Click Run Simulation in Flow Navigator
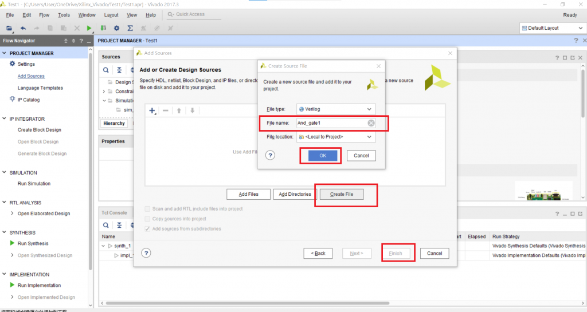The width and height of the screenshot is (587, 312). click(34, 183)
